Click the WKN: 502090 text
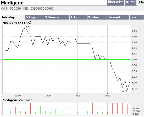The width and height of the screenshot is (144, 117). 11,9
